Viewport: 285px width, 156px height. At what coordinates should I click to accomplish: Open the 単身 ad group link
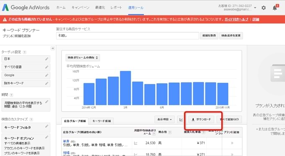pyautogui.click(x=66, y=141)
